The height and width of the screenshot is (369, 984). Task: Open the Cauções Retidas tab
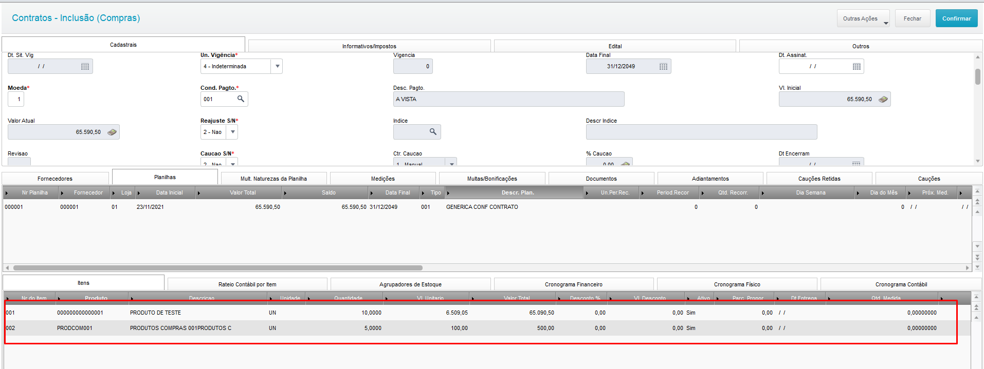(819, 179)
